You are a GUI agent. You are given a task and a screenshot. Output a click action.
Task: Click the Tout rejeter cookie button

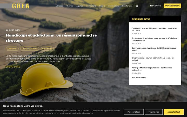click(x=153, y=112)
